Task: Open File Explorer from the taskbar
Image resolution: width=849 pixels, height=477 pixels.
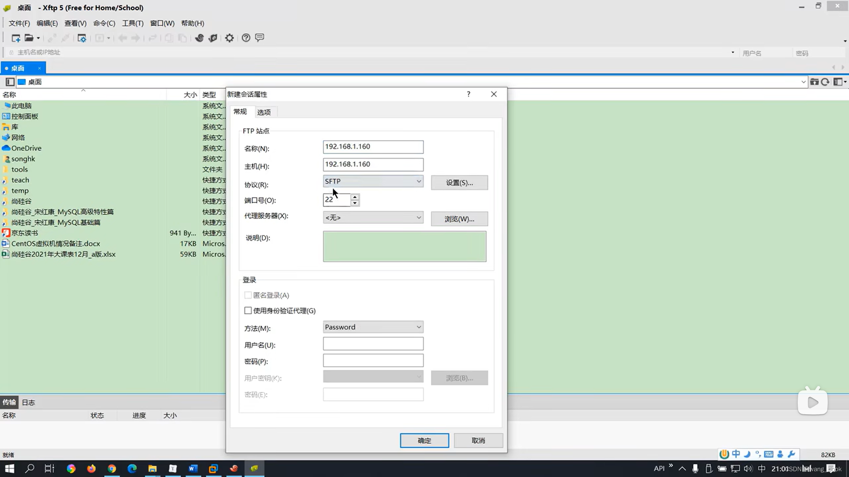Action: click(x=152, y=469)
